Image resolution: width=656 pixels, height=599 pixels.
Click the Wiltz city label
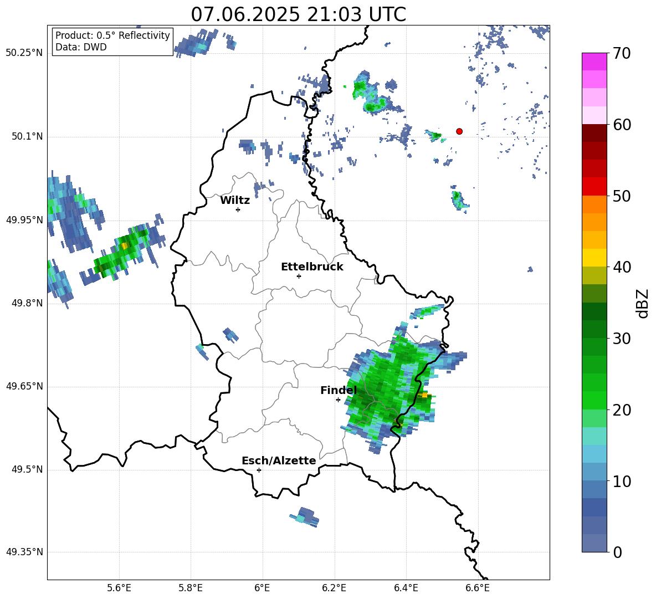[x=235, y=201]
